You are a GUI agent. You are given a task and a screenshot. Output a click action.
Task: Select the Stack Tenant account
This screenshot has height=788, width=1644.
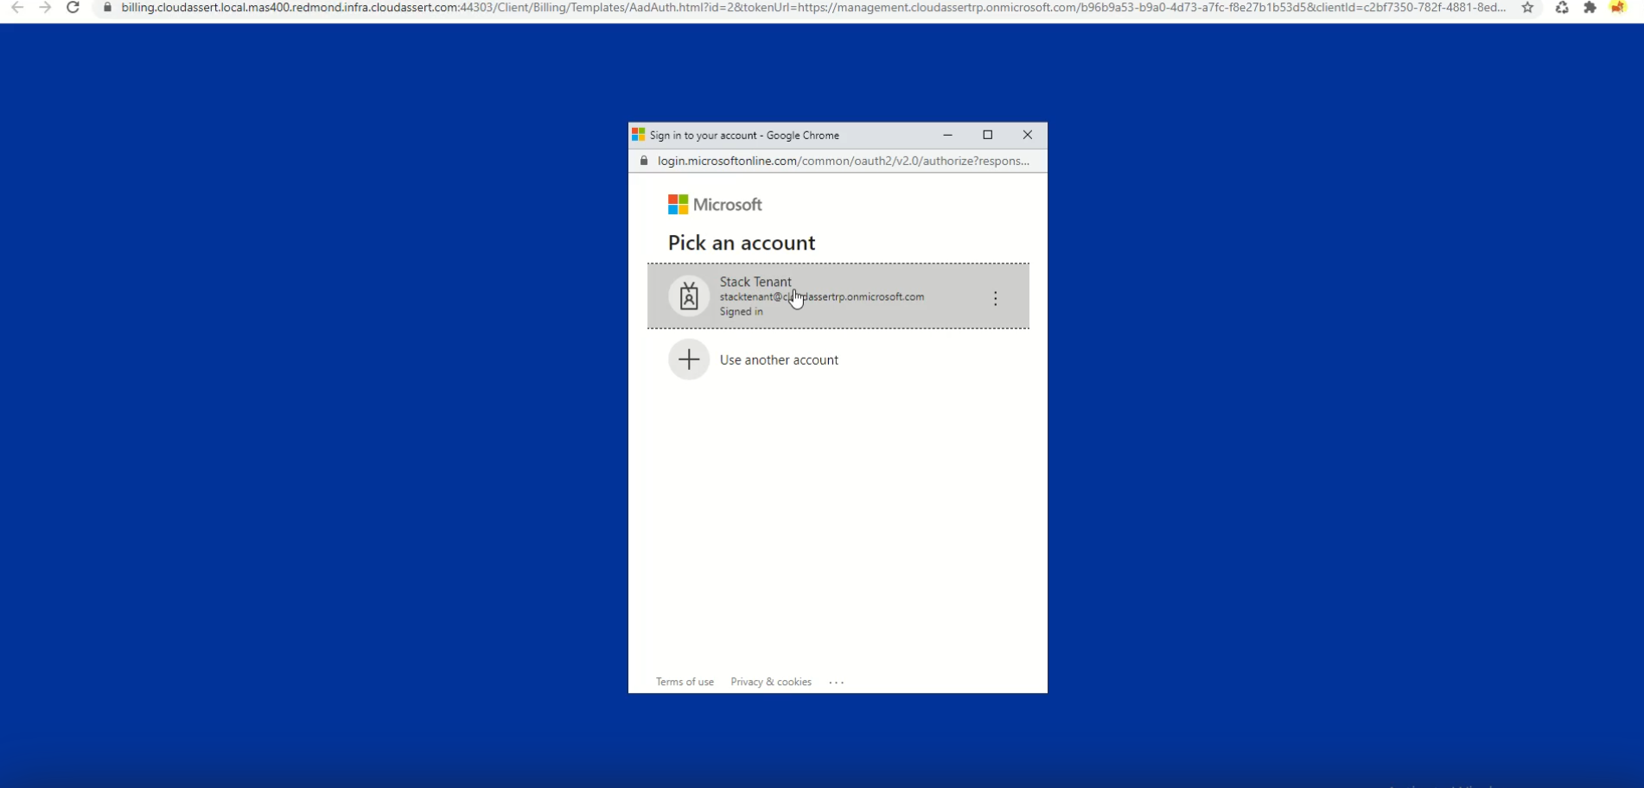click(838, 296)
